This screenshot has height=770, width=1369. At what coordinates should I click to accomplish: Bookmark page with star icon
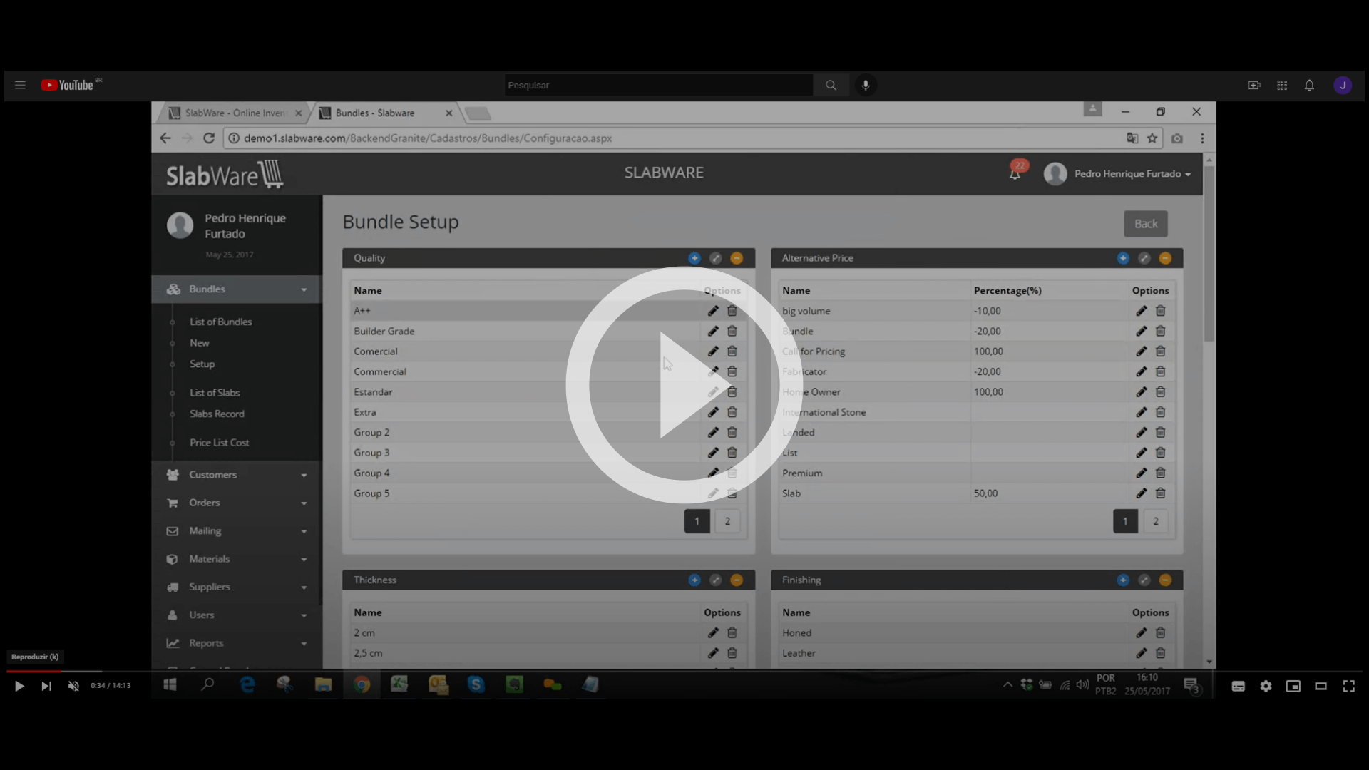pos(1152,138)
